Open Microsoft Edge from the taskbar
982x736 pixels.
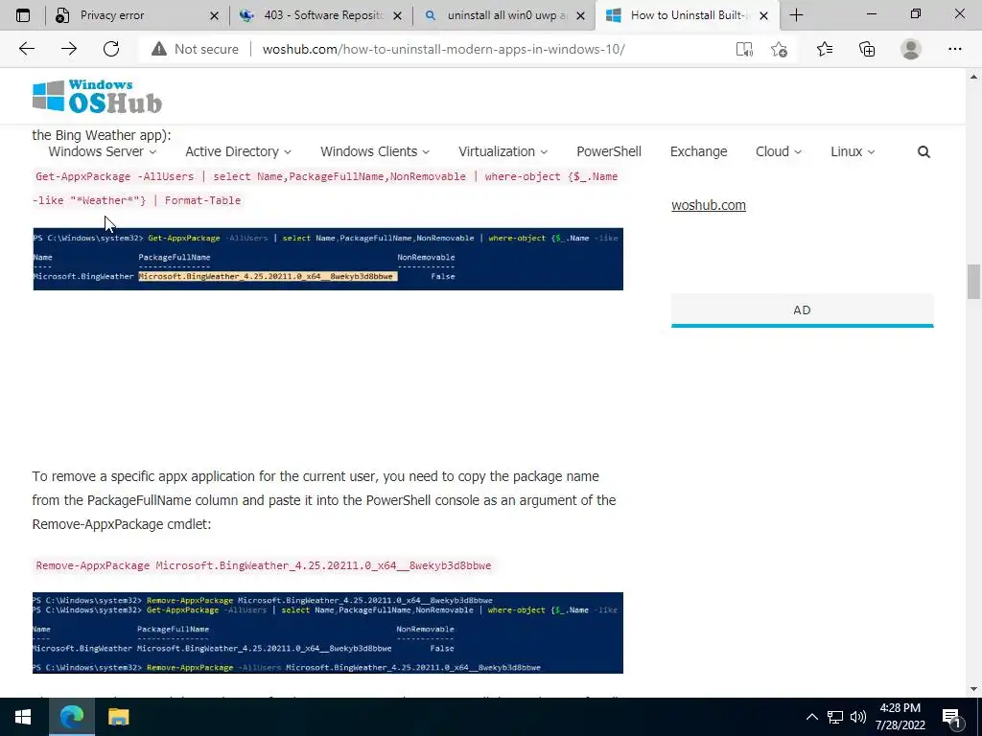71,717
